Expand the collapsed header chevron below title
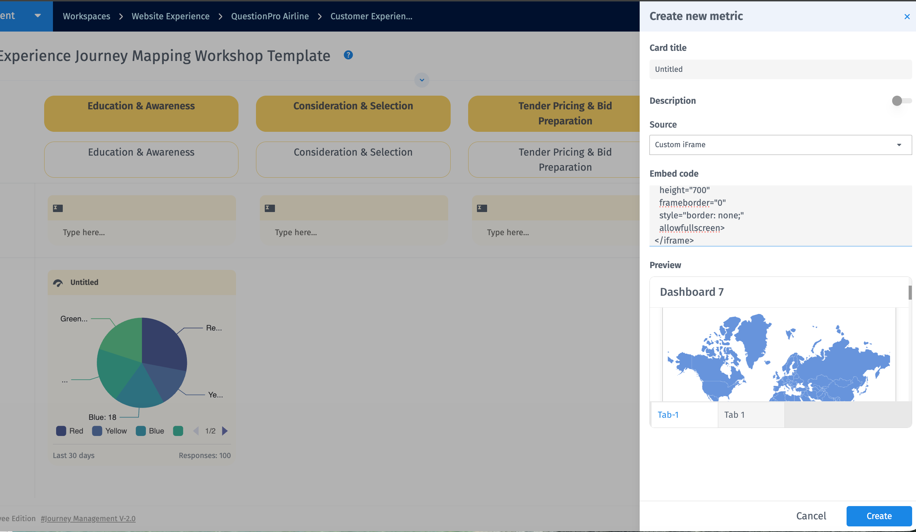 (x=422, y=80)
